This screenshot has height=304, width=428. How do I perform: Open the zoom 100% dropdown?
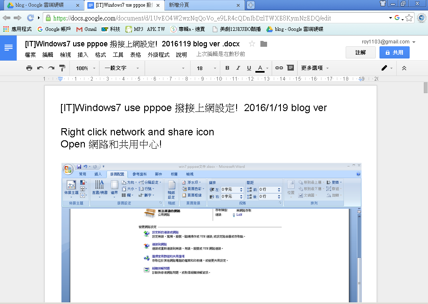pyautogui.click(x=85, y=68)
